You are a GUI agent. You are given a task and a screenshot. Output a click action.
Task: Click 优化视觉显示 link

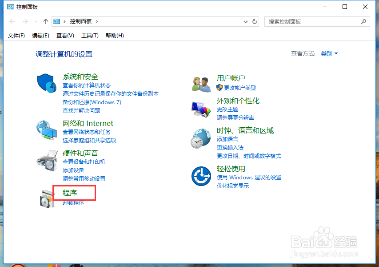[x=233, y=186]
